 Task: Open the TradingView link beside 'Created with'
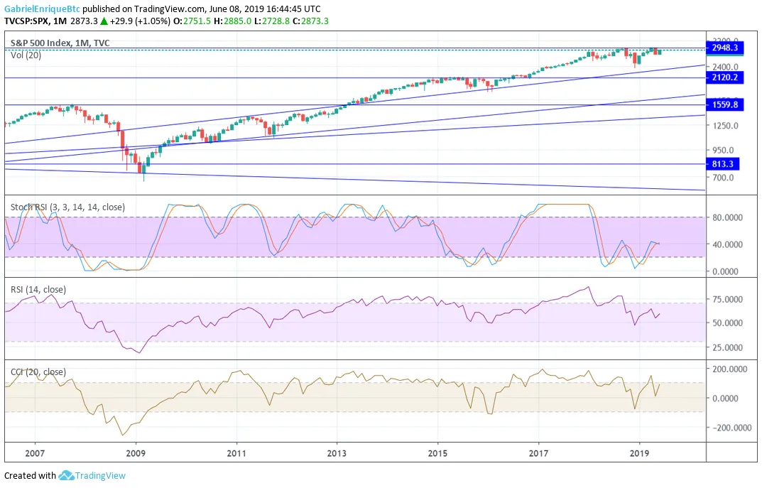[100, 476]
